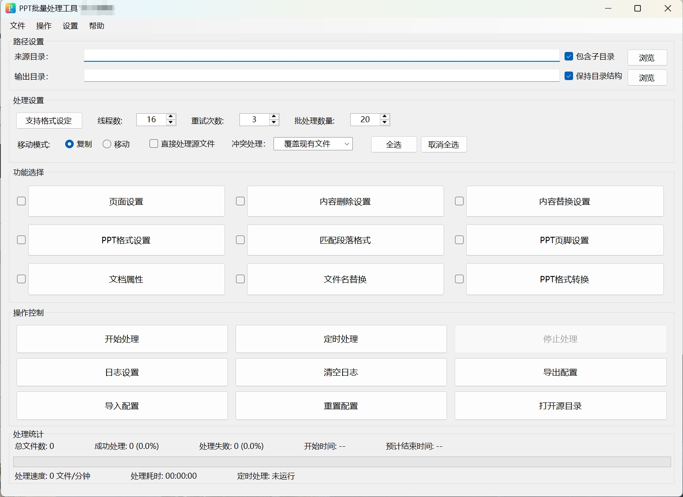Viewport: 683px width, 497px height.
Task: Check the box beside 内容删除设置
Action: pyautogui.click(x=240, y=201)
